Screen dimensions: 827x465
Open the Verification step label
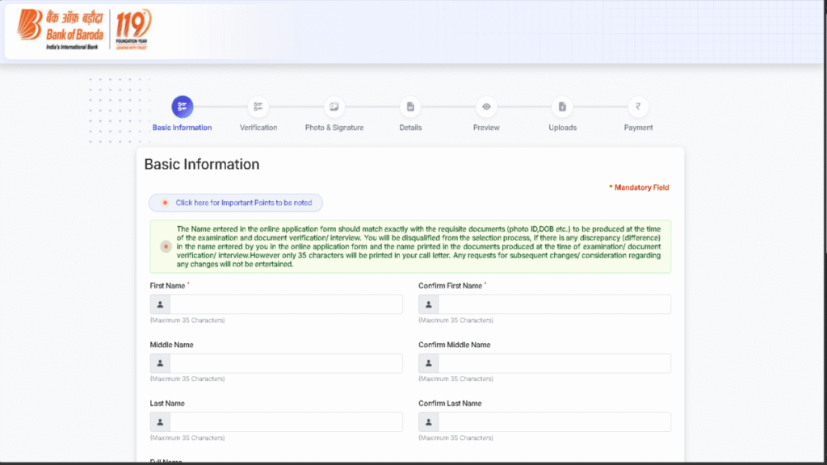pos(258,128)
